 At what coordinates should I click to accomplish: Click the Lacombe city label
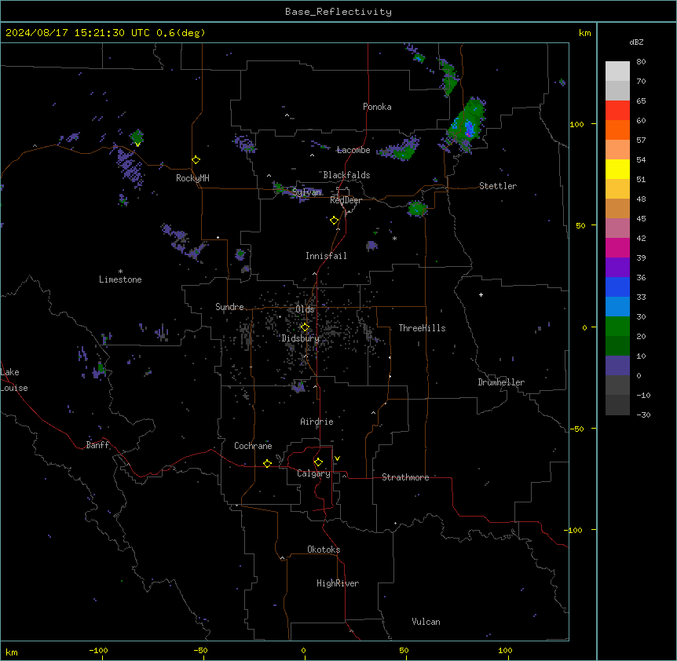pyautogui.click(x=353, y=150)
